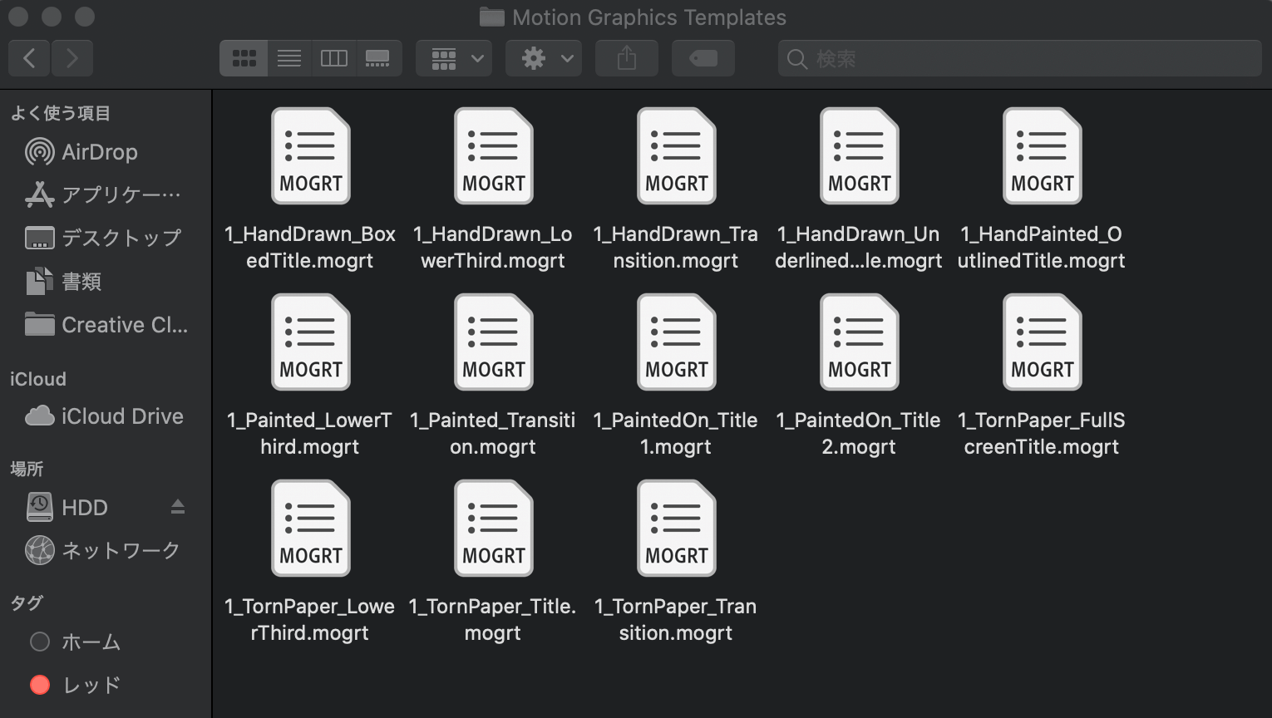Click the 1_PaintedOn_Title2.mogrt filename text
1272x718 pixels.
(859, 433)
